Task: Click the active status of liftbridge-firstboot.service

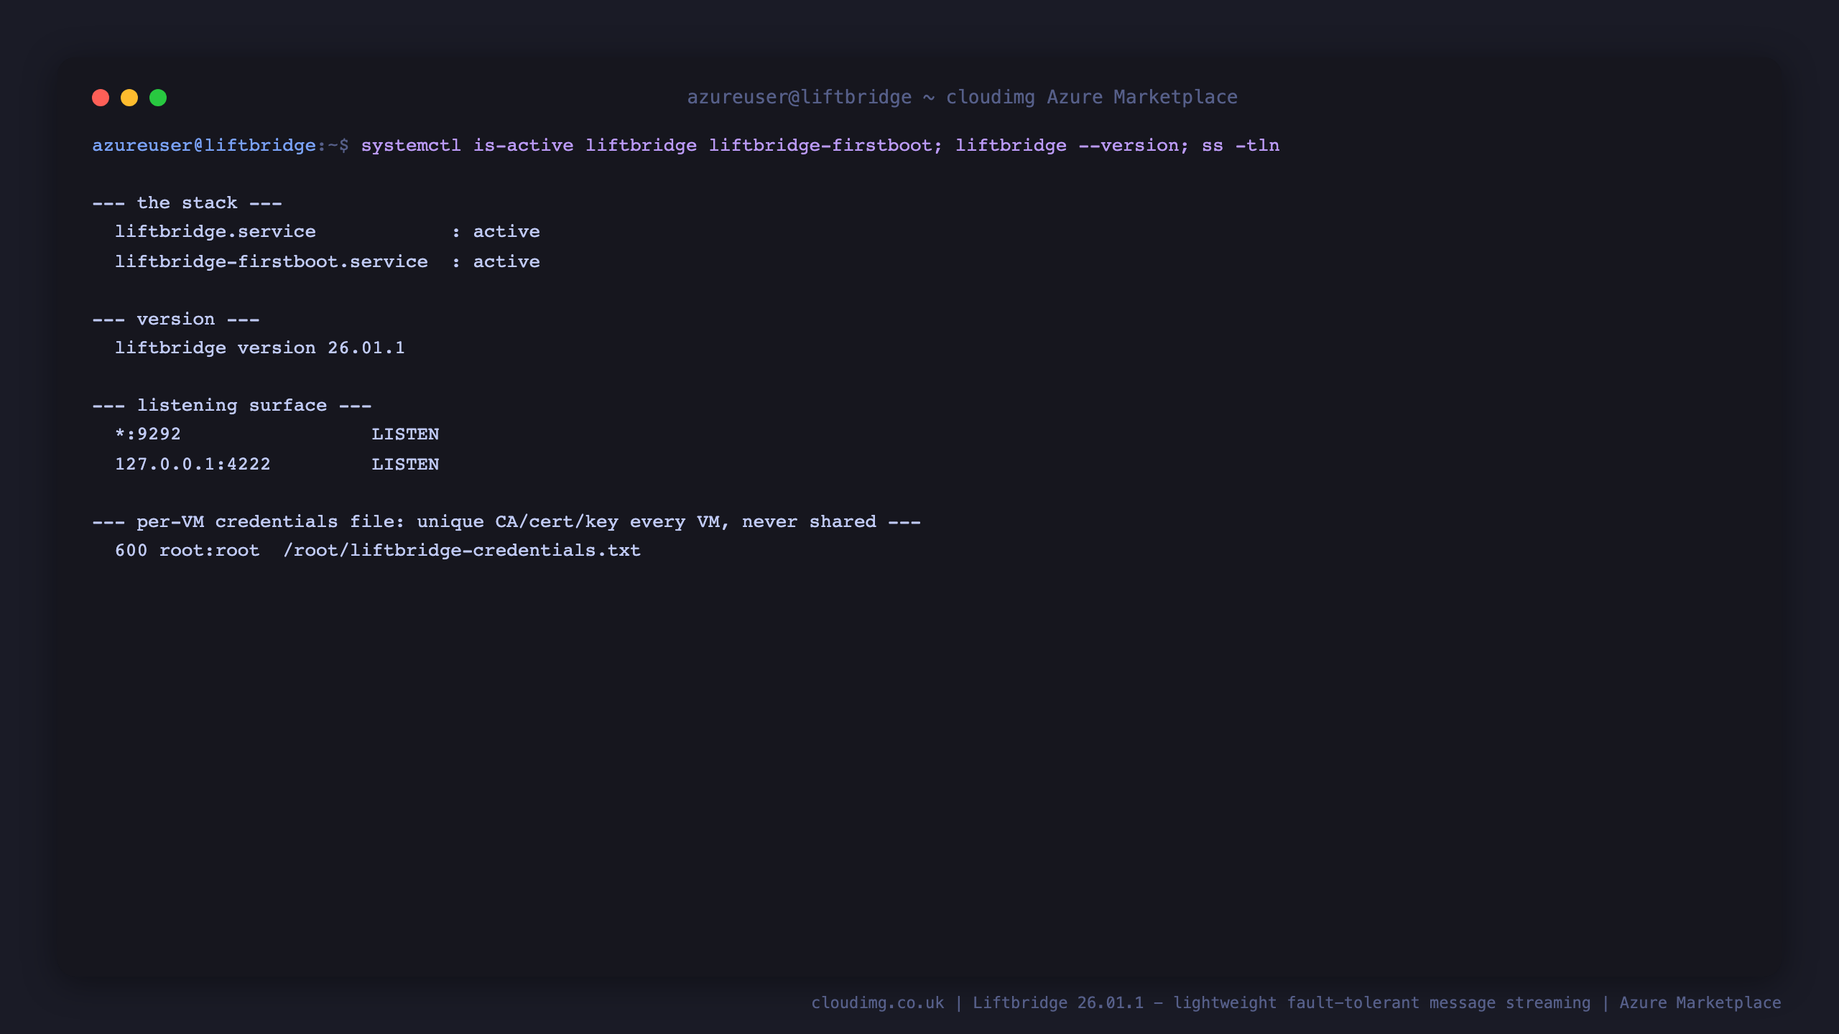Action: pos(506,262)
